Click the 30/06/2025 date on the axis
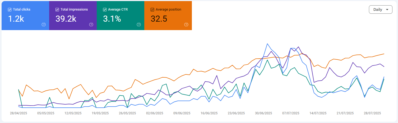The image size is (398, 123). tap(263, 113)
